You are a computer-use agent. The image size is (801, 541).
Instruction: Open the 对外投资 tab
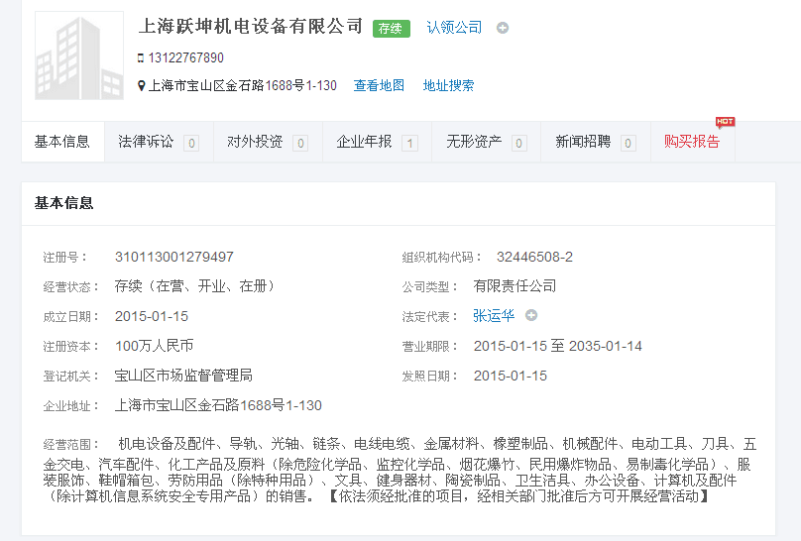pyautogui.click(x=255, y=142)
